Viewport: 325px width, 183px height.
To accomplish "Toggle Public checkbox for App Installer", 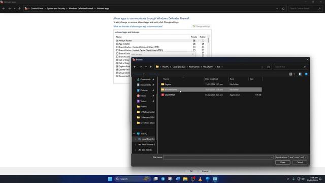I will pyautogui.click(x=203, y=44).
